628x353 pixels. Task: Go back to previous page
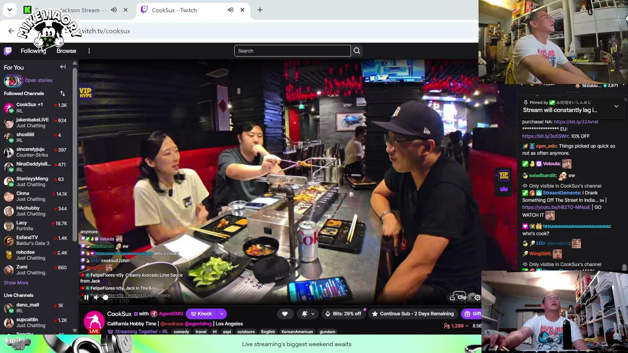(11, 31)
